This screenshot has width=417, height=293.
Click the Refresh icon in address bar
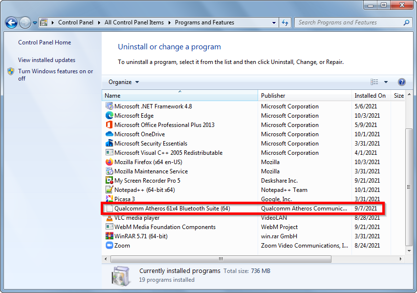(285, 22)
